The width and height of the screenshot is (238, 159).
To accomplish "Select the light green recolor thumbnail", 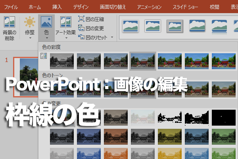I will (224, 153).
